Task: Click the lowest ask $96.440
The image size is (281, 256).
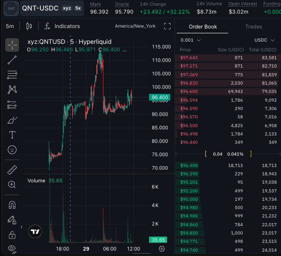Action: (x=189, y=142)
